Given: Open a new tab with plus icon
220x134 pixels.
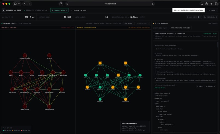Looking at the screenshot, I should 211,4.
